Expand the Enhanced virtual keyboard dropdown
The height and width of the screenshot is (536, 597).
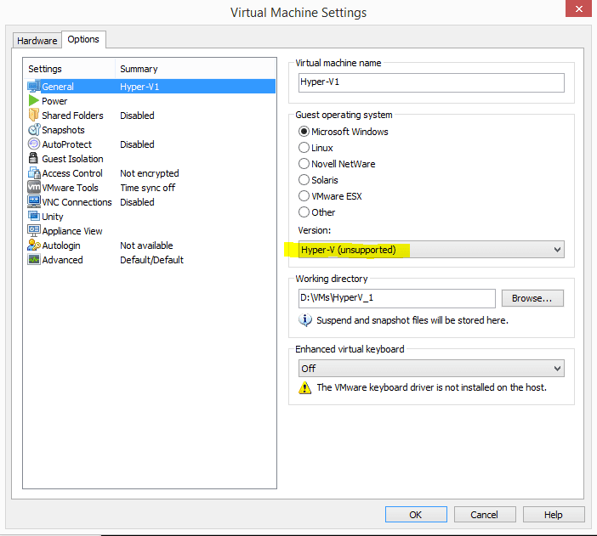pos(431,369)
